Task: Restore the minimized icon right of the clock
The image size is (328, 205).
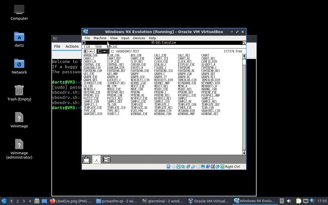Action: pos(107,160)
